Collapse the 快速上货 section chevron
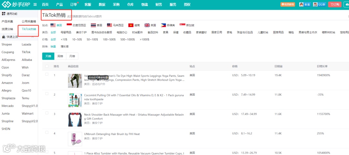Screen dimensions: 349x155 (x=33, y=37)
